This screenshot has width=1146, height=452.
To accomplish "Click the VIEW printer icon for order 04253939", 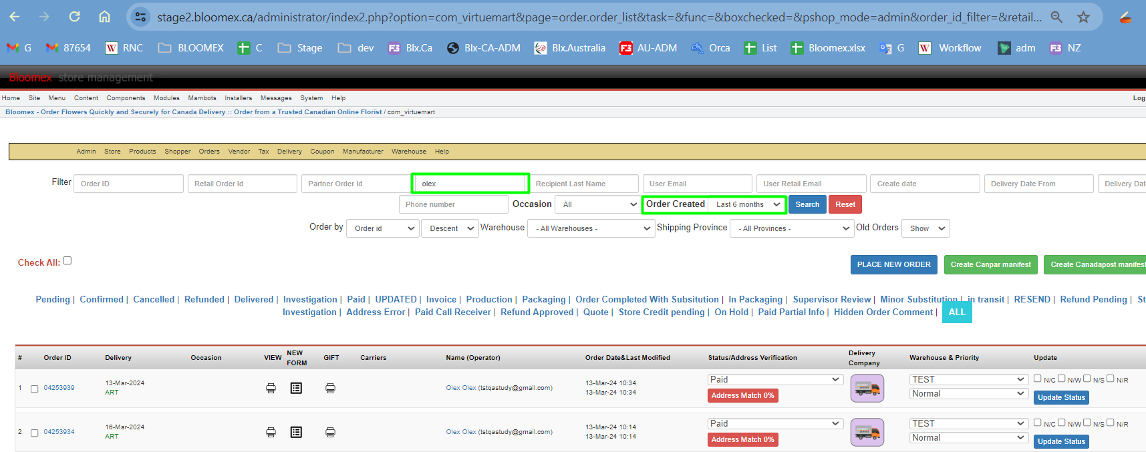I will click(271, 388).
